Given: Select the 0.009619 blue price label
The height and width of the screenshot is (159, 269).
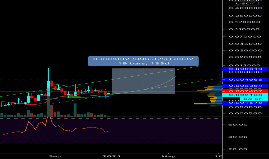Looking at the screenshot, I should pyautogui.click(x=245, y=69).
